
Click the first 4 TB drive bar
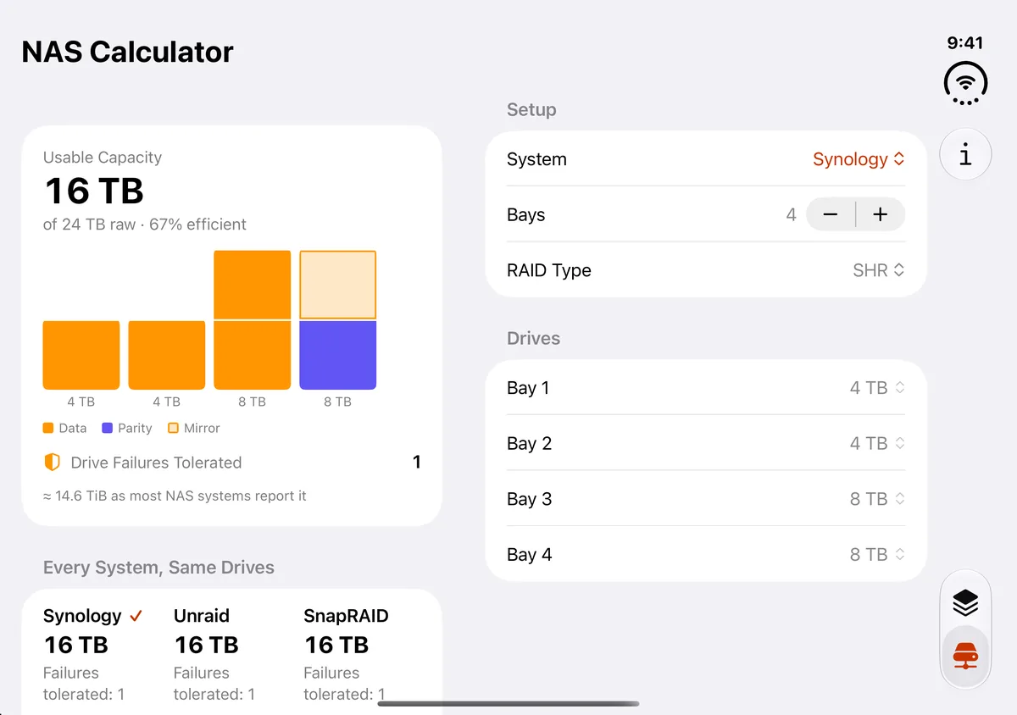click(81, 355)
